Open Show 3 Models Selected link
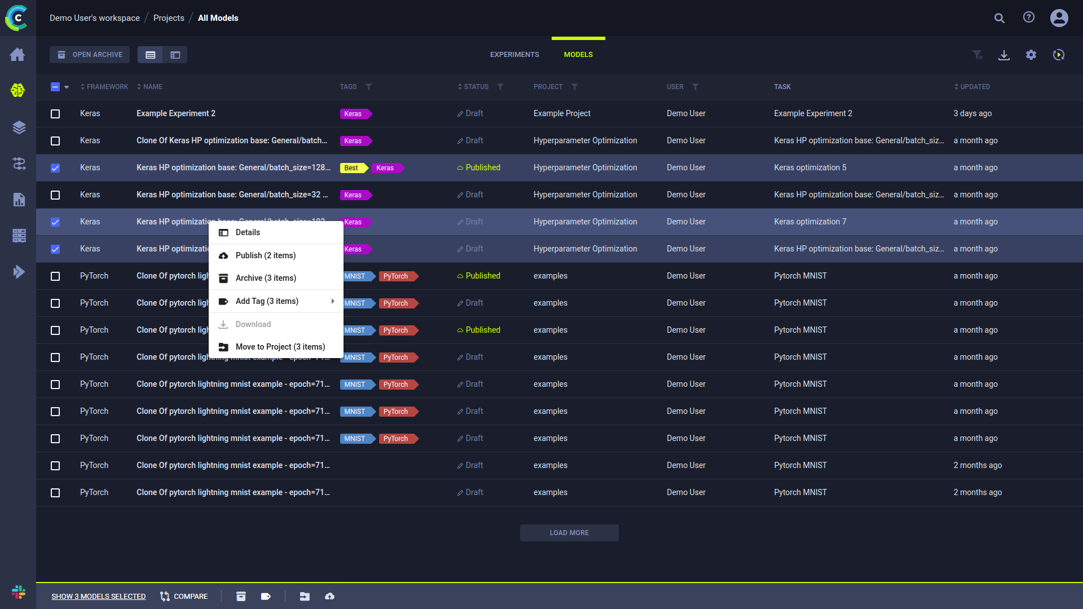Viewport: 1083px width, 609px height. click(x=99, y=597)
